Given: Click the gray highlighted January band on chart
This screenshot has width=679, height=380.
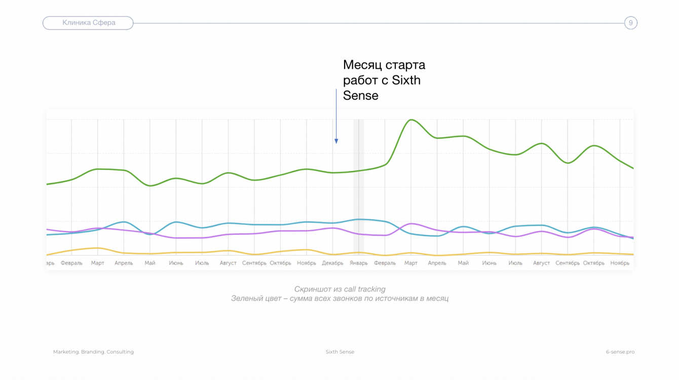Looking at the screenshot, I should click(x=359, y=187).
